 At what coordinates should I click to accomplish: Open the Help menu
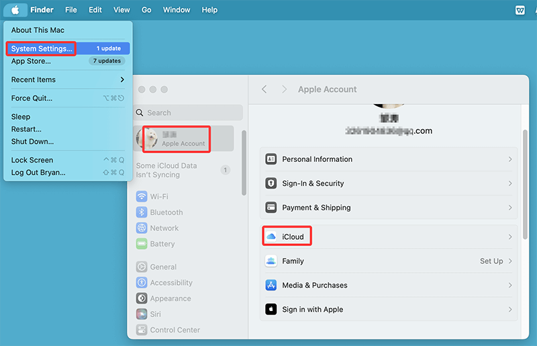(209, 10)
